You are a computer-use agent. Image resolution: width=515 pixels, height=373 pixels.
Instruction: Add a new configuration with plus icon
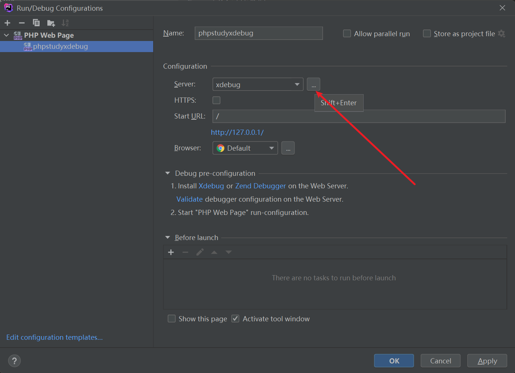7,23
